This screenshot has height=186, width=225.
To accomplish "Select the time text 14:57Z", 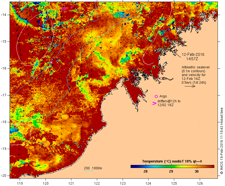I will click(x=192, y=59).
